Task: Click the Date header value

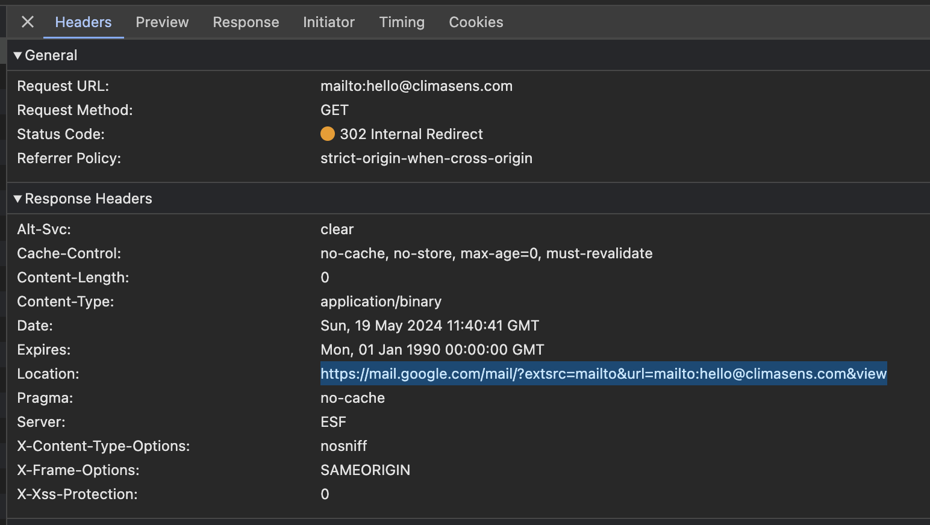Action: pyautogui.click(x=429, y=326)
